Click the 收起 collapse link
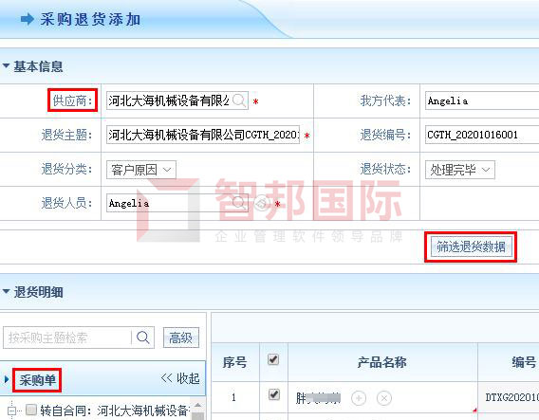This screenshot has height=420, width=539. [180, 378]
